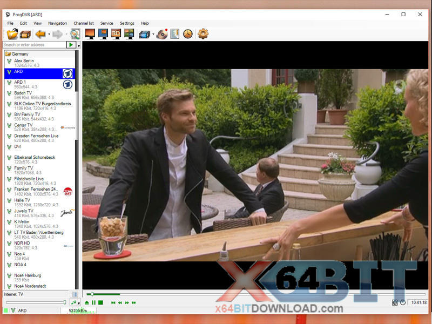Viewport: 432px width, 324px height.
Task: Select the Halle TV channel
Action: [x=39, y=202]
